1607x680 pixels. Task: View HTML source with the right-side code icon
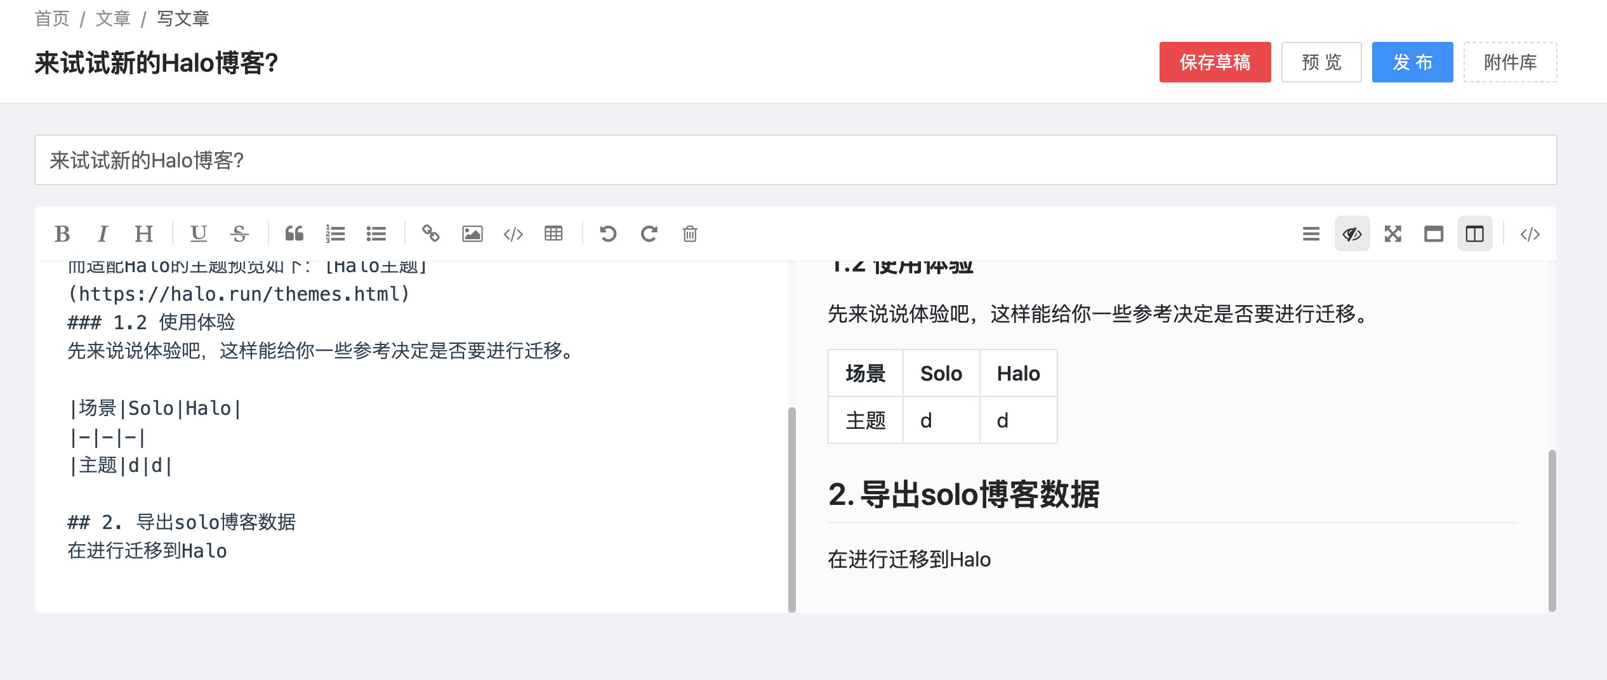point(1530,234)
